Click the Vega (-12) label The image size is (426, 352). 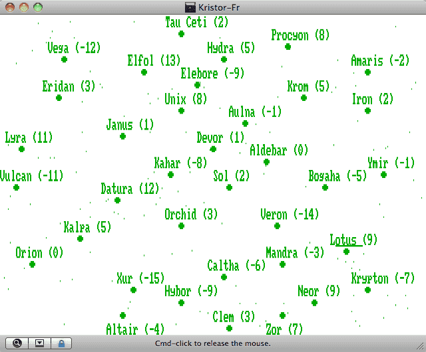tap(74, 48)
